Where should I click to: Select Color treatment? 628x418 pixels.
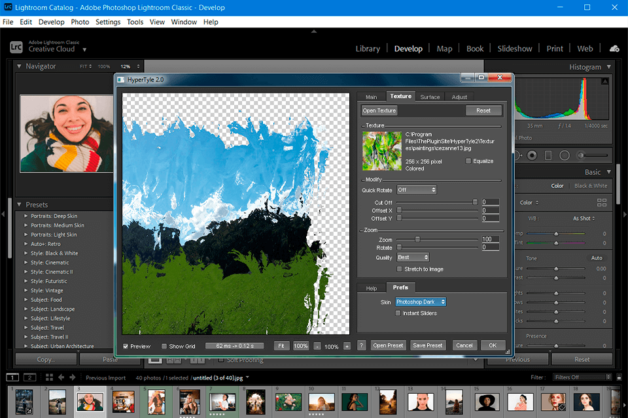(x=557, y=185)
